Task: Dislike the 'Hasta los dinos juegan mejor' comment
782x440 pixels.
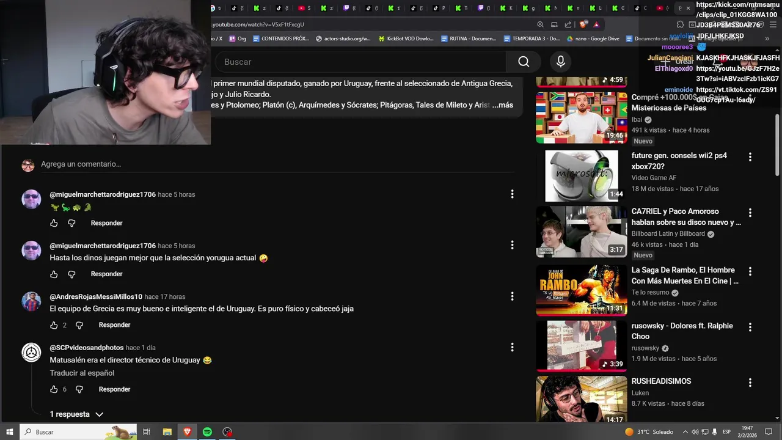Action: (71, 274)
